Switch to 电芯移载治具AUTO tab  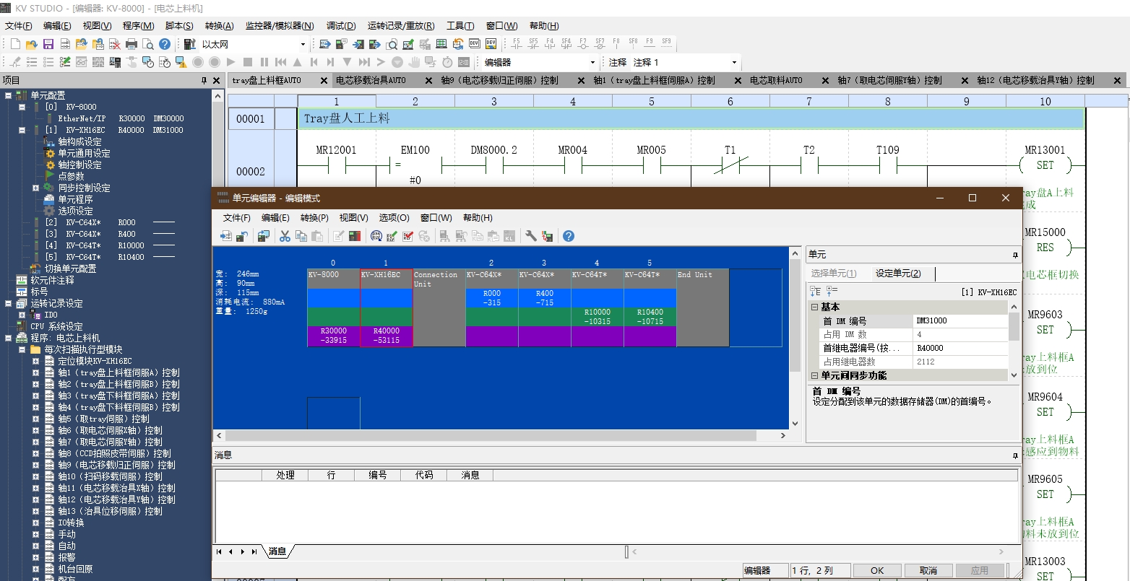pyautogui.click(x=371, y=80)
